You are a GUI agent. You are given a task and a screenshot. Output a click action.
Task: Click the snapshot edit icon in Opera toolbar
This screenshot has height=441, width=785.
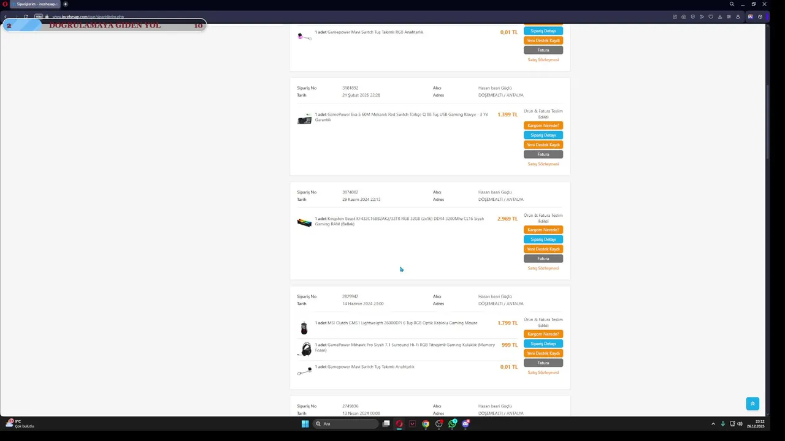[675, 17]
